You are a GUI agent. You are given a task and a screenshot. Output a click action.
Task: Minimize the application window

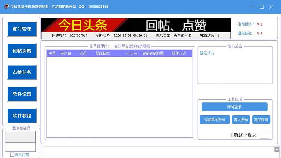pos(253,7)
